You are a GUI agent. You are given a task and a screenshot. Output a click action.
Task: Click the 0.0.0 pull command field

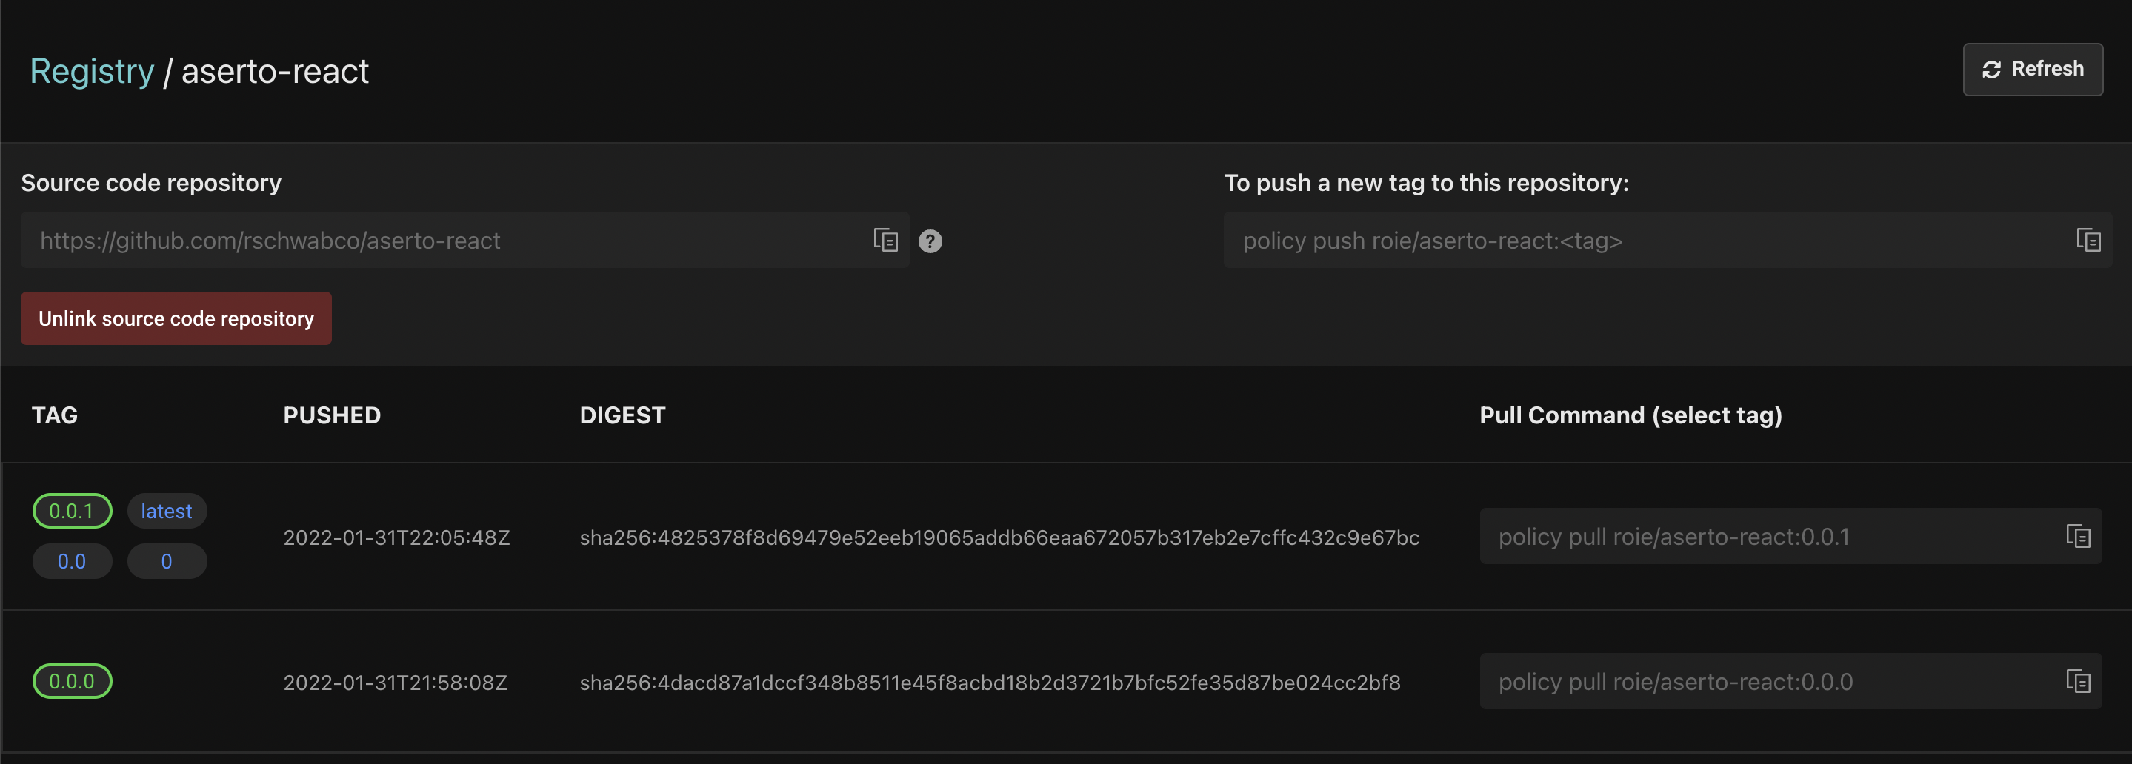click(1790, 681)
